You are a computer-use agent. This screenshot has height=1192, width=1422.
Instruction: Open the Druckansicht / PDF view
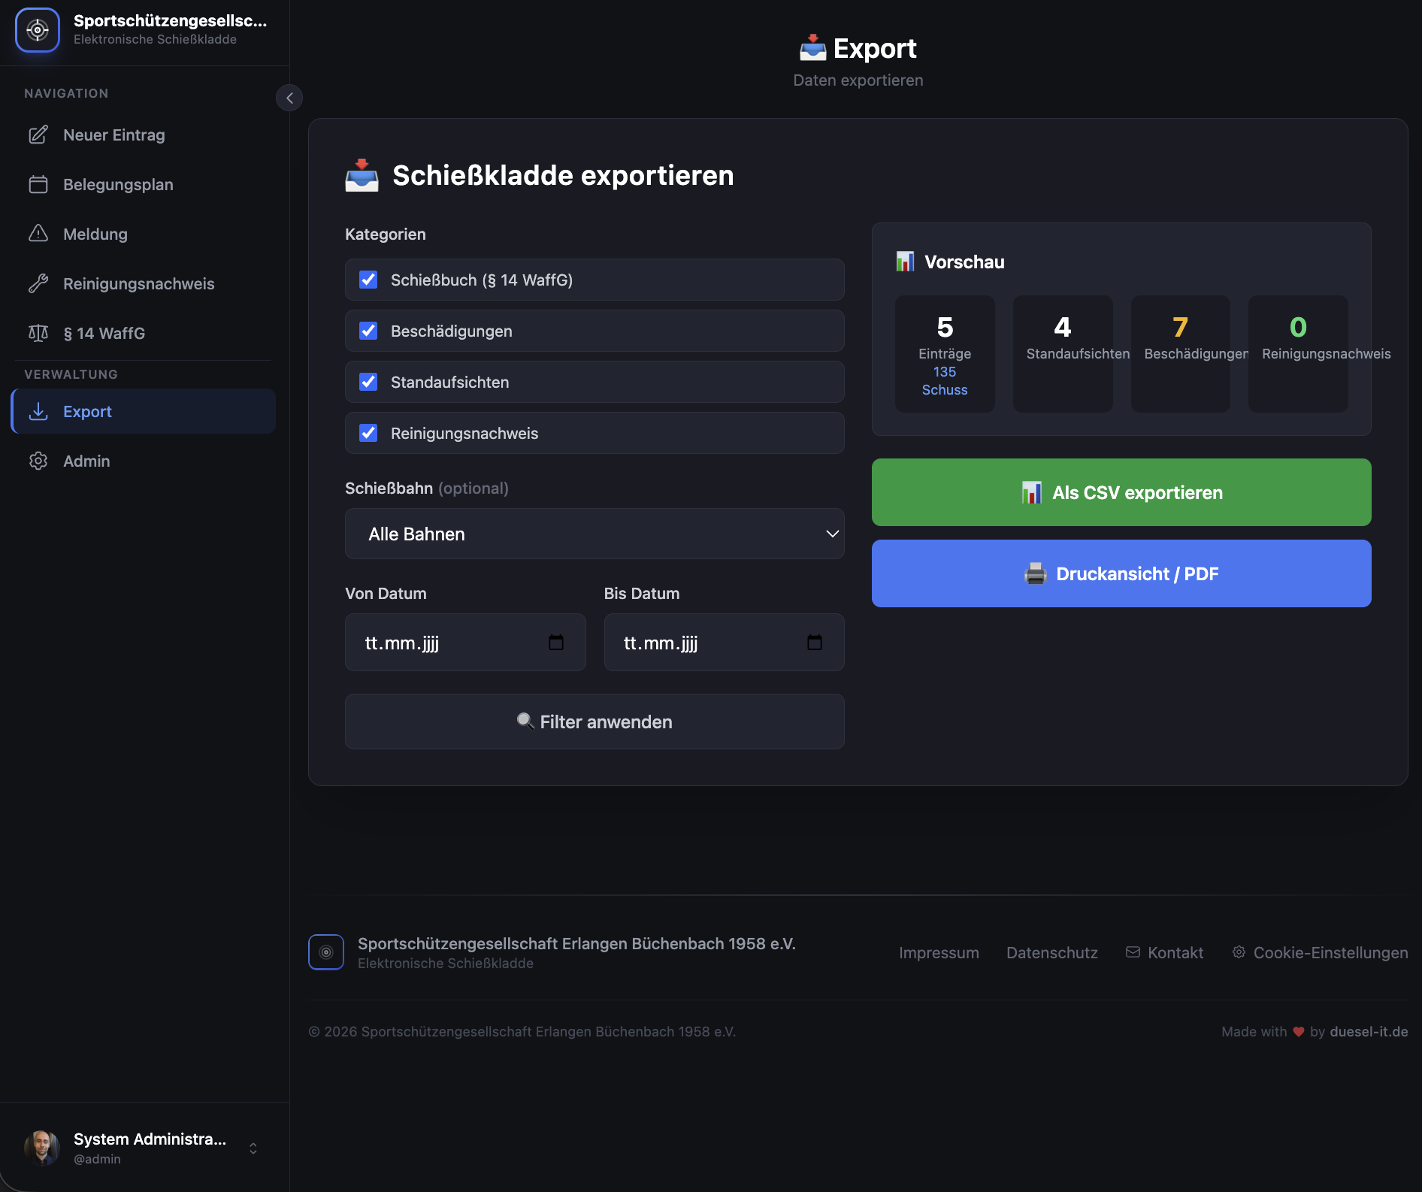pyautogui.click(x=1121, y=573)
